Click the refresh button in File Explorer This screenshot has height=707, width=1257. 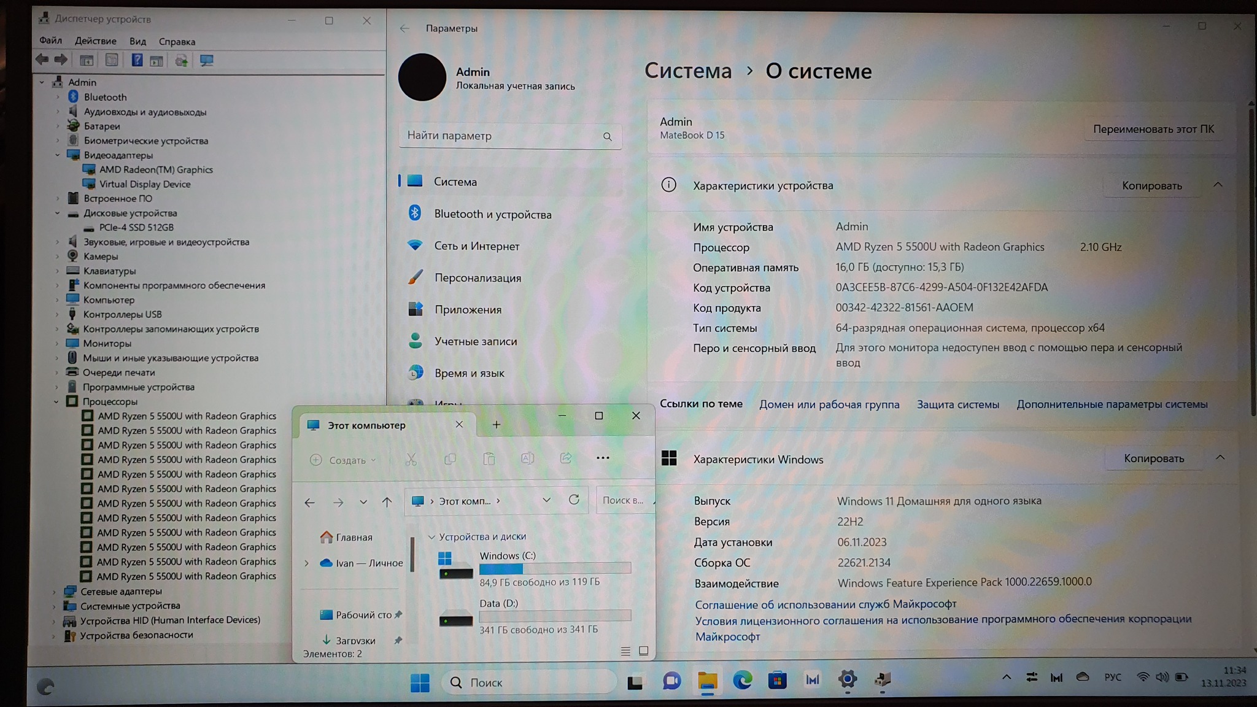click(x=574, y=500)
